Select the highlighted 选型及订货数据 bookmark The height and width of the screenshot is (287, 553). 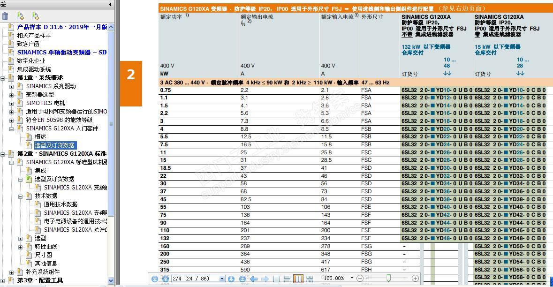coord(55,145)
